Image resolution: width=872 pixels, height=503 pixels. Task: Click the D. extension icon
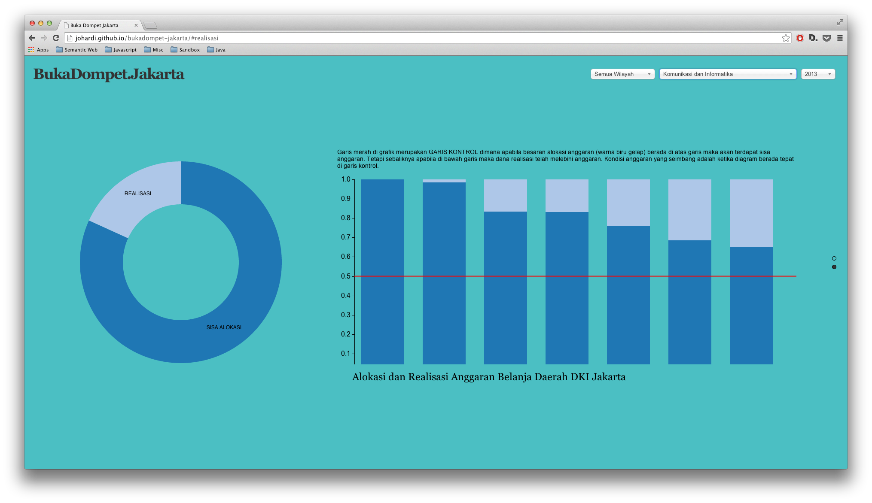(813, 38)
